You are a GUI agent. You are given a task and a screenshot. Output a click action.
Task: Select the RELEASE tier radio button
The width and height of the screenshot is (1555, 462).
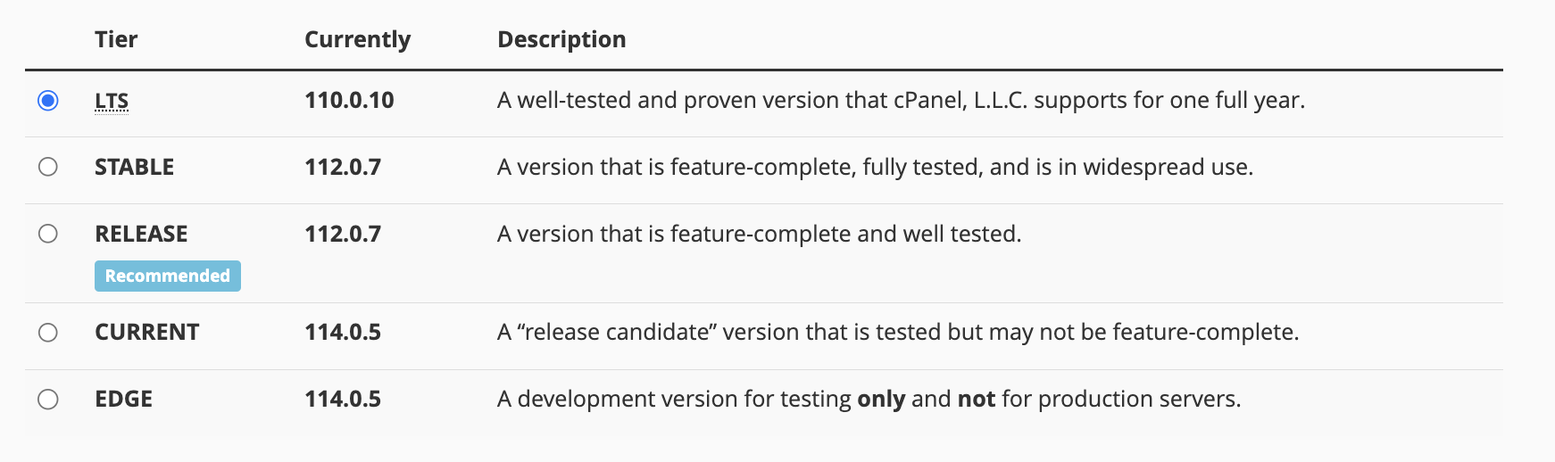(x=48, y=234)
